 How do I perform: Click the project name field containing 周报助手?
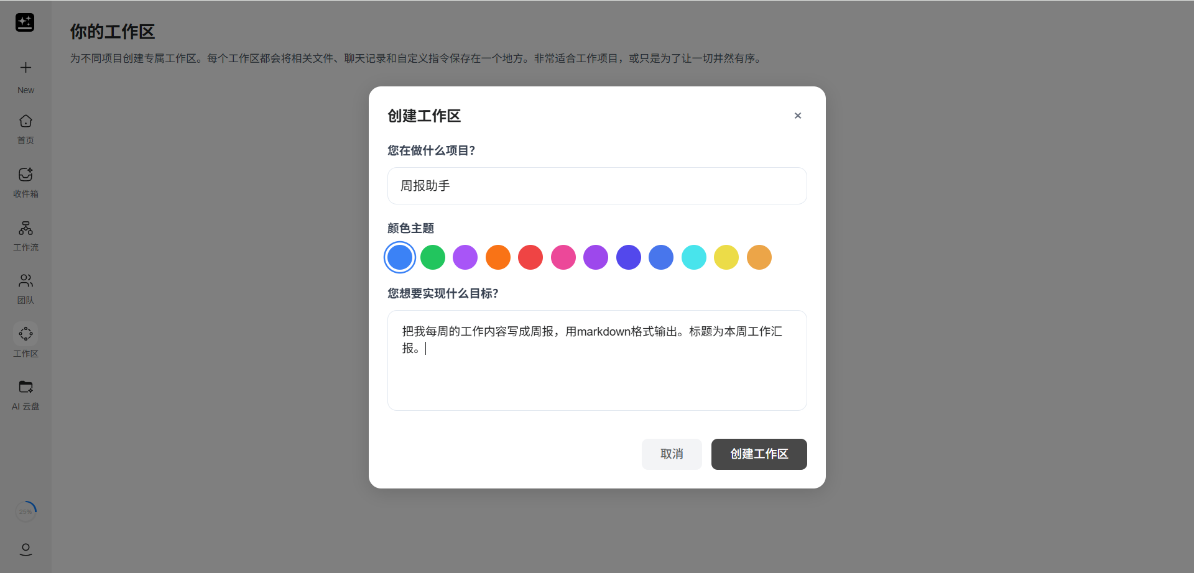(x=596, y=186)
